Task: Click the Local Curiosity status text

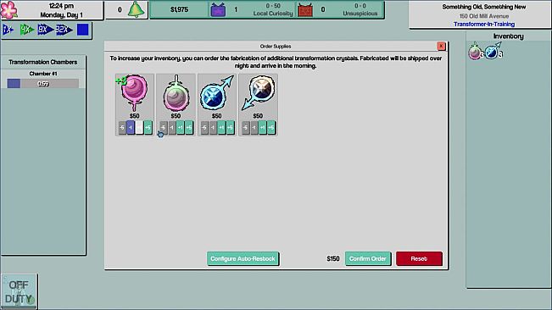Action: (273, 14)
